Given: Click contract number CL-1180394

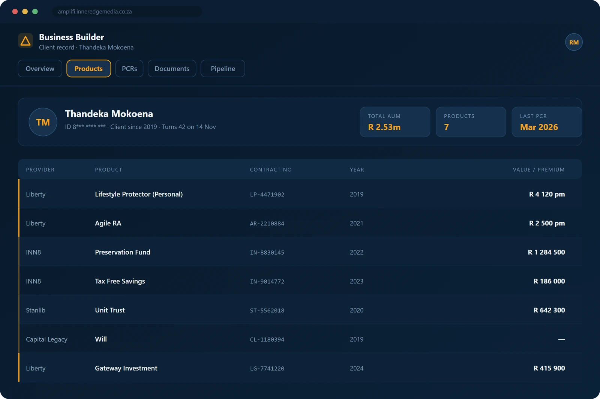Looking at the screenshot, I should pos(267,339).
